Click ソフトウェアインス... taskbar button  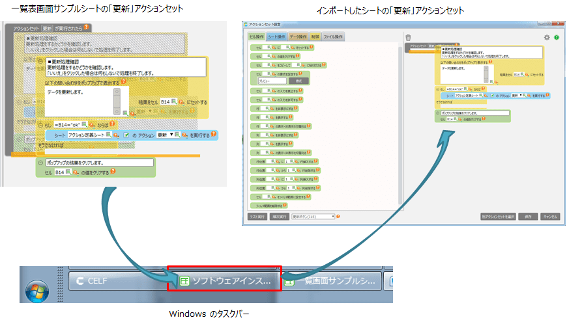click(x=224, y=281)
